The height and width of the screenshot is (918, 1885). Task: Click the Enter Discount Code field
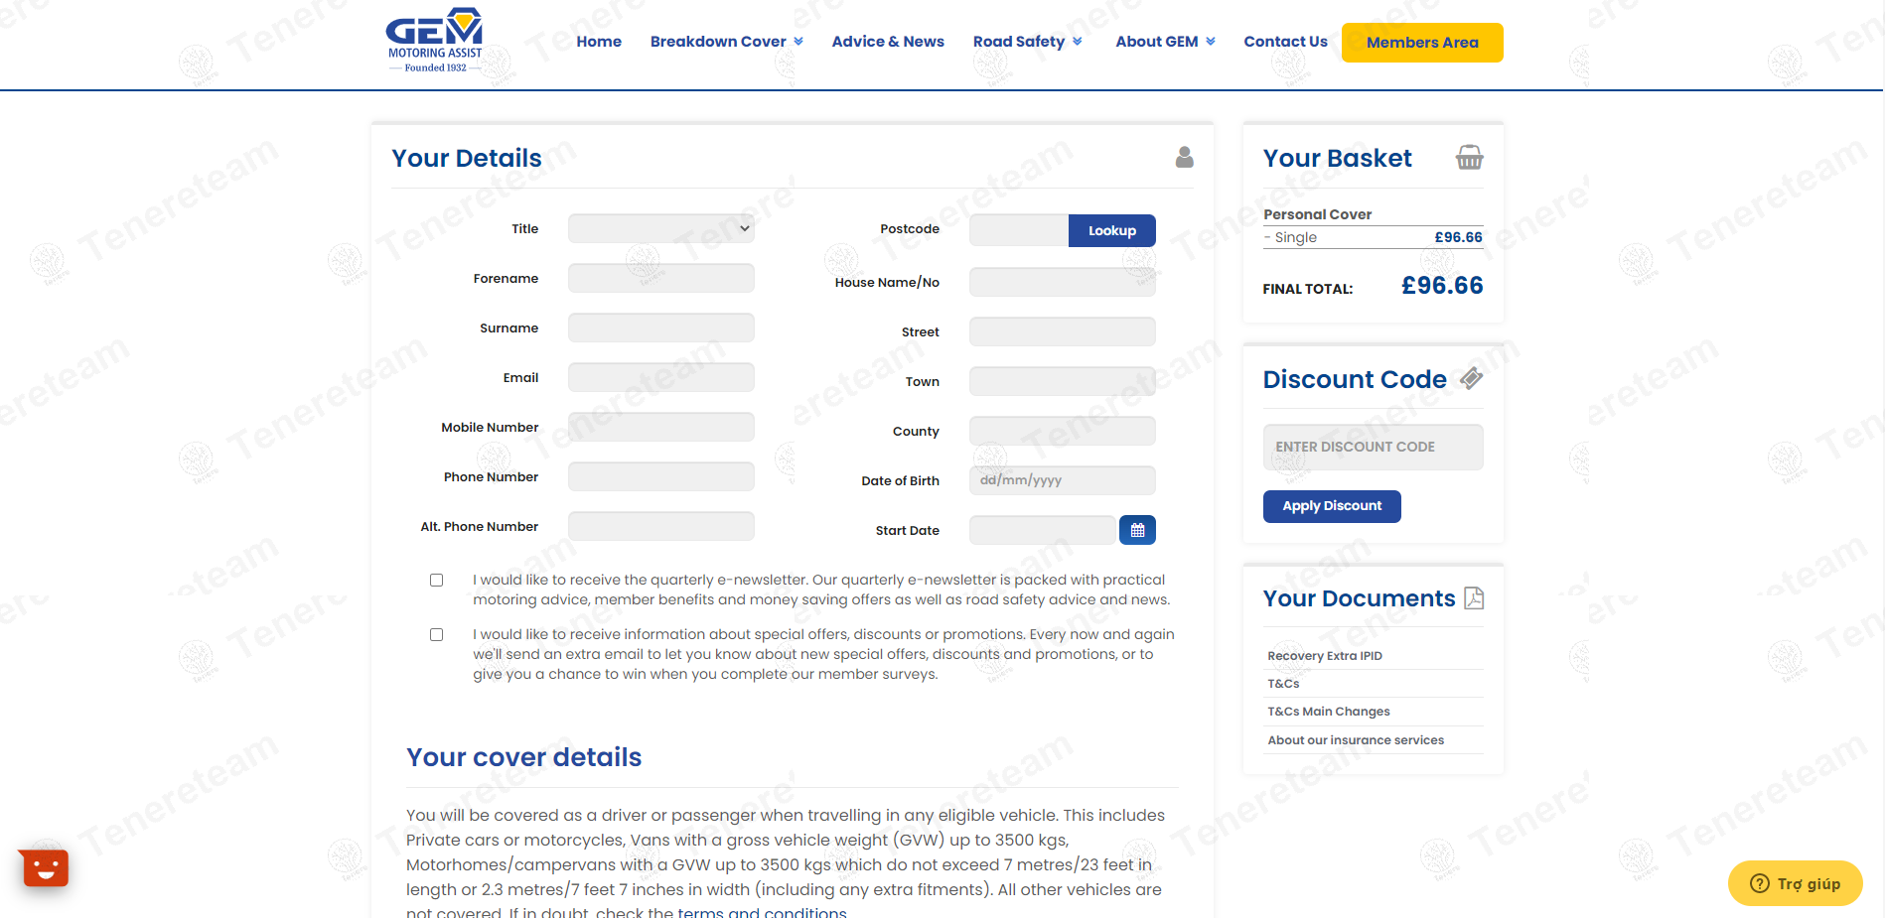coord(1374,448)
